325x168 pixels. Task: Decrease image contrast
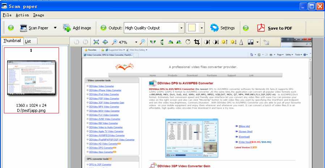tap(216, 42)
